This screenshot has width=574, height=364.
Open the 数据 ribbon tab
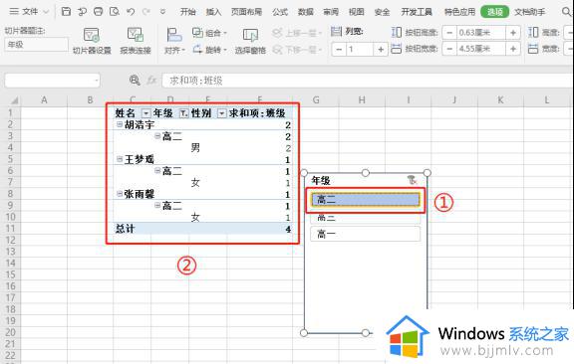pyautogui.click(x=305, y=12)
